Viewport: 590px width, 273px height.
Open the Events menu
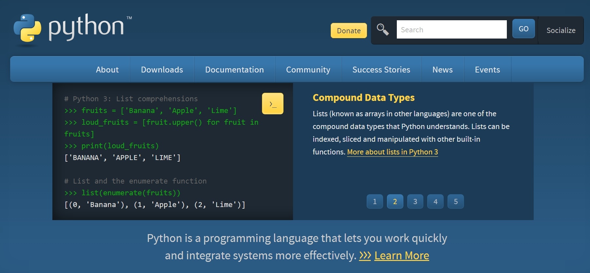pyautogui.click(x=487, y=70)
